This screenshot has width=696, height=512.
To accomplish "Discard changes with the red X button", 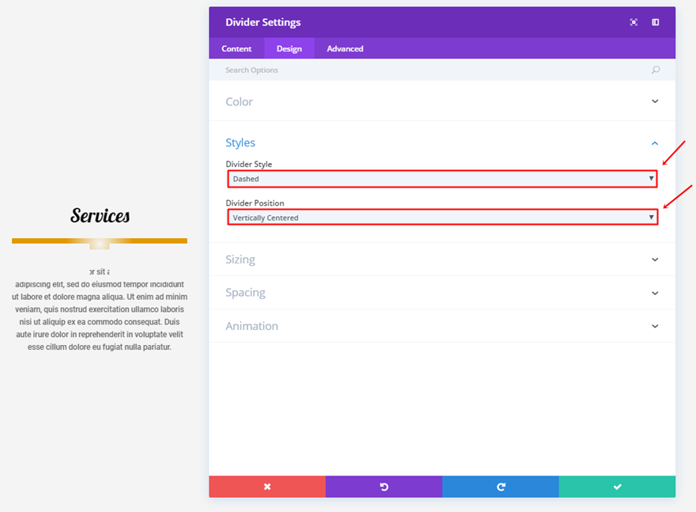I will (267, 487).
